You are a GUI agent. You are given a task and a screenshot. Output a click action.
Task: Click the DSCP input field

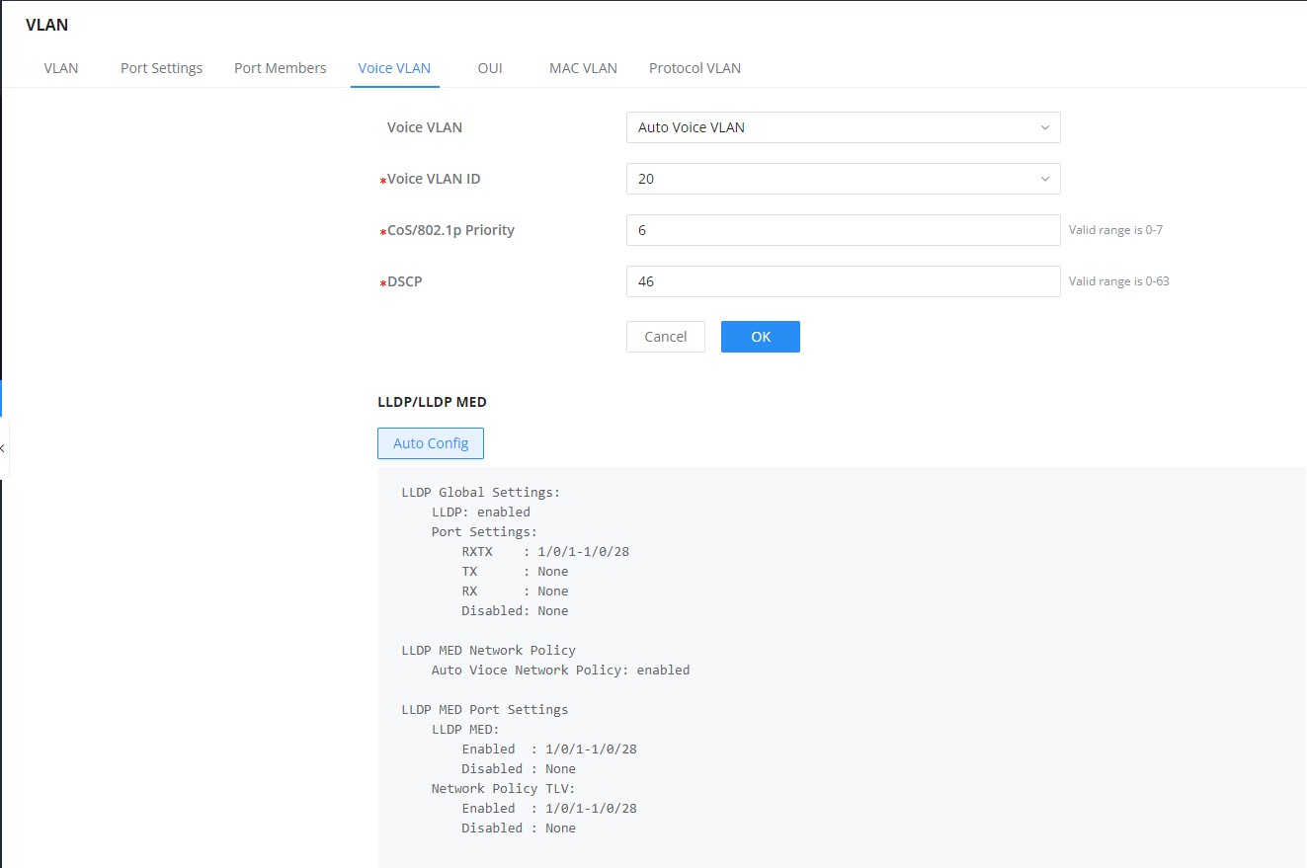pos(843,281)
